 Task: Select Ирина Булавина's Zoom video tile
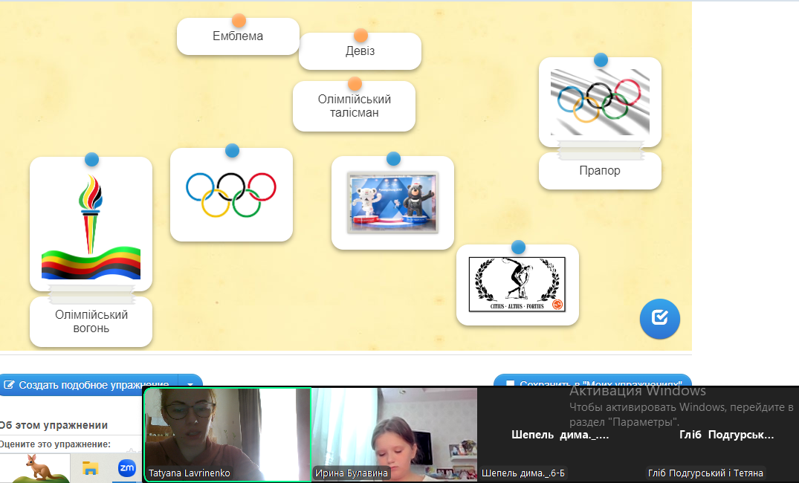(395, 434)
